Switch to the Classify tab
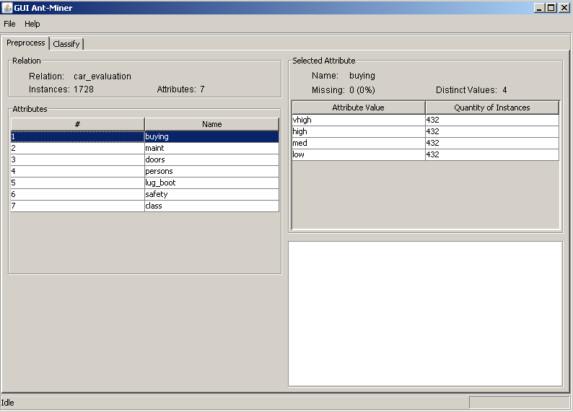This screenshot has width=573, height=412. 66,44
